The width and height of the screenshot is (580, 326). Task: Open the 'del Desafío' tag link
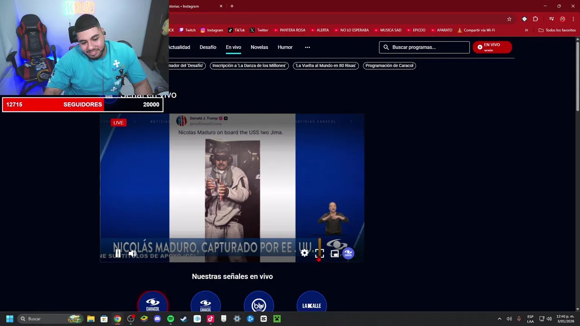click(187, 66)
